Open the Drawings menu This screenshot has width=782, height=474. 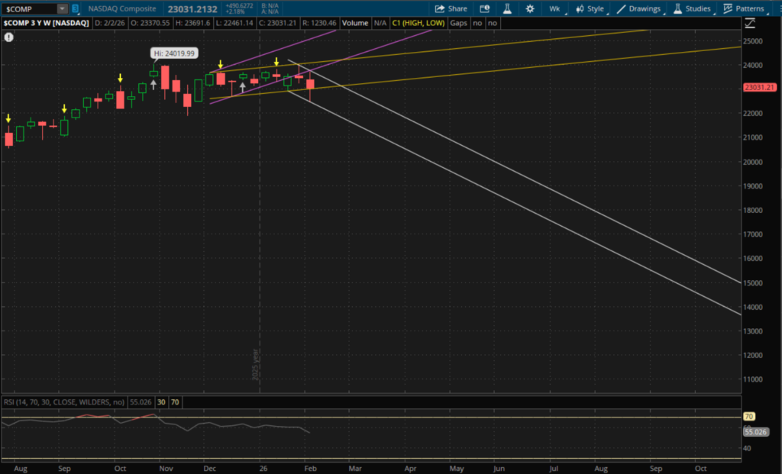[x=640, y=8]
